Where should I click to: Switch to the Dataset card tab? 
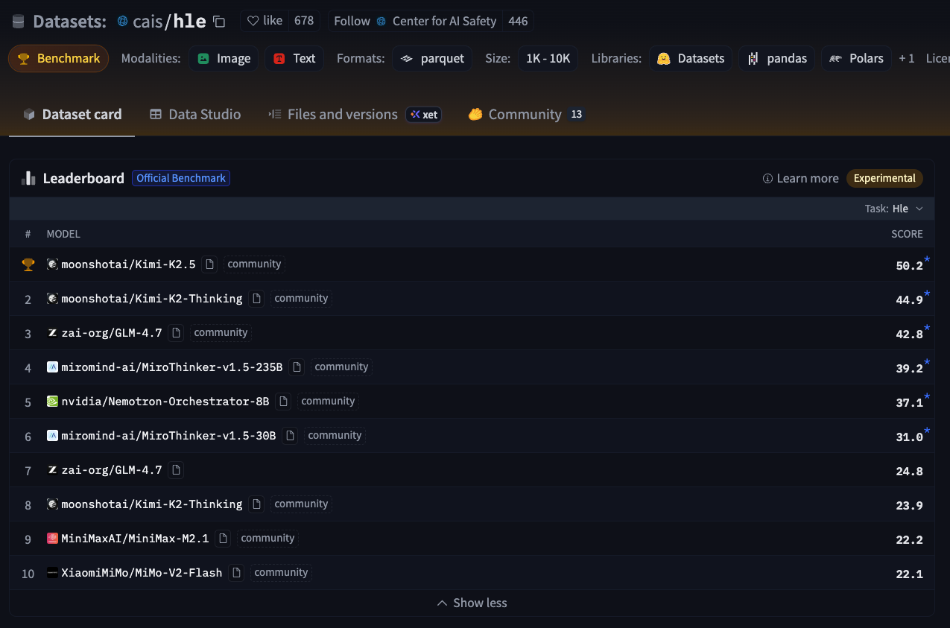pos(72,114)
